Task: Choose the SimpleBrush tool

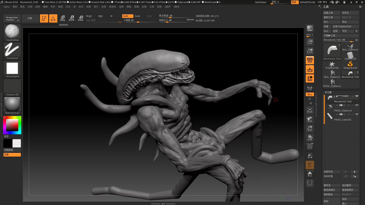Action: (350, 64)
